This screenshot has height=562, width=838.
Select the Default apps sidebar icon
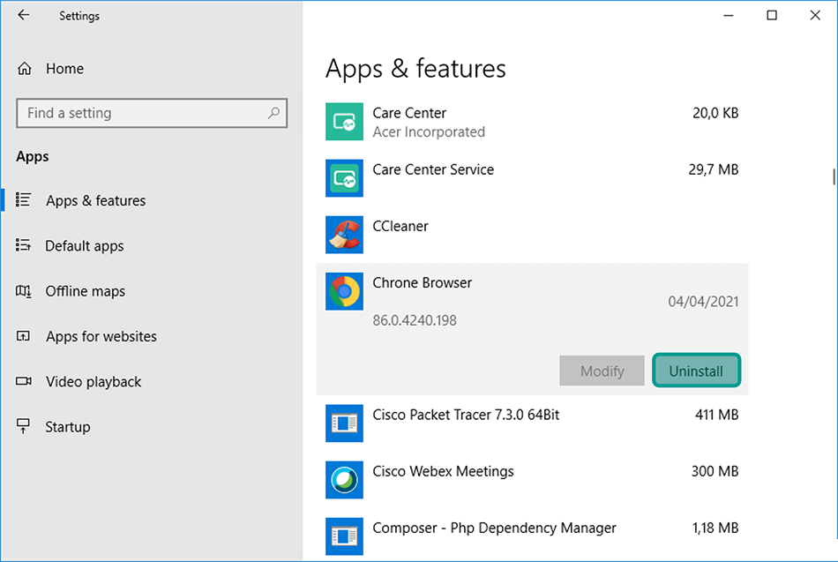[x=23, y=245]
